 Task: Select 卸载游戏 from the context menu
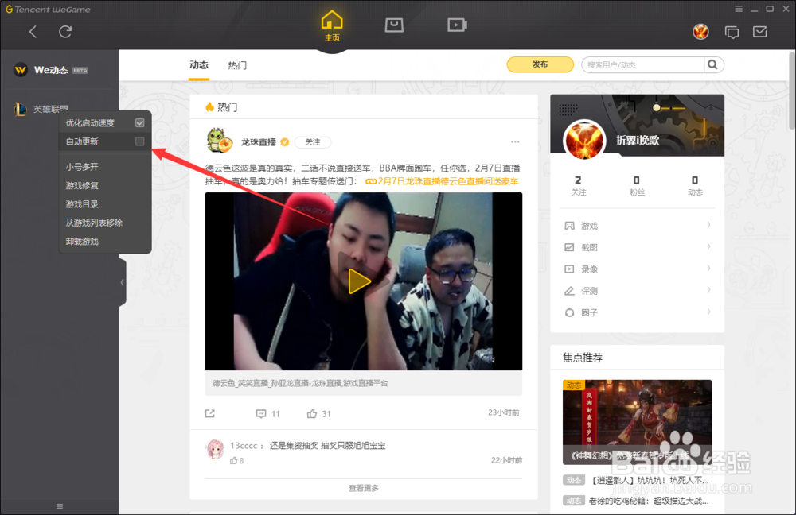tap(83, 242)
